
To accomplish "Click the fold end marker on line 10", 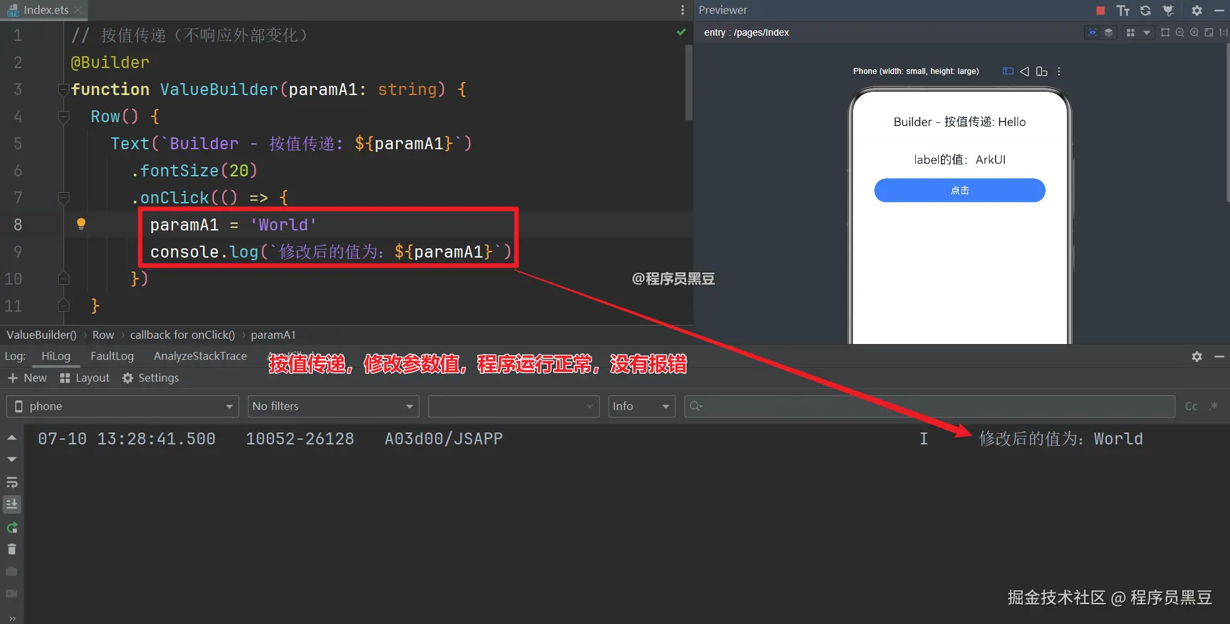I will (64, 279).
